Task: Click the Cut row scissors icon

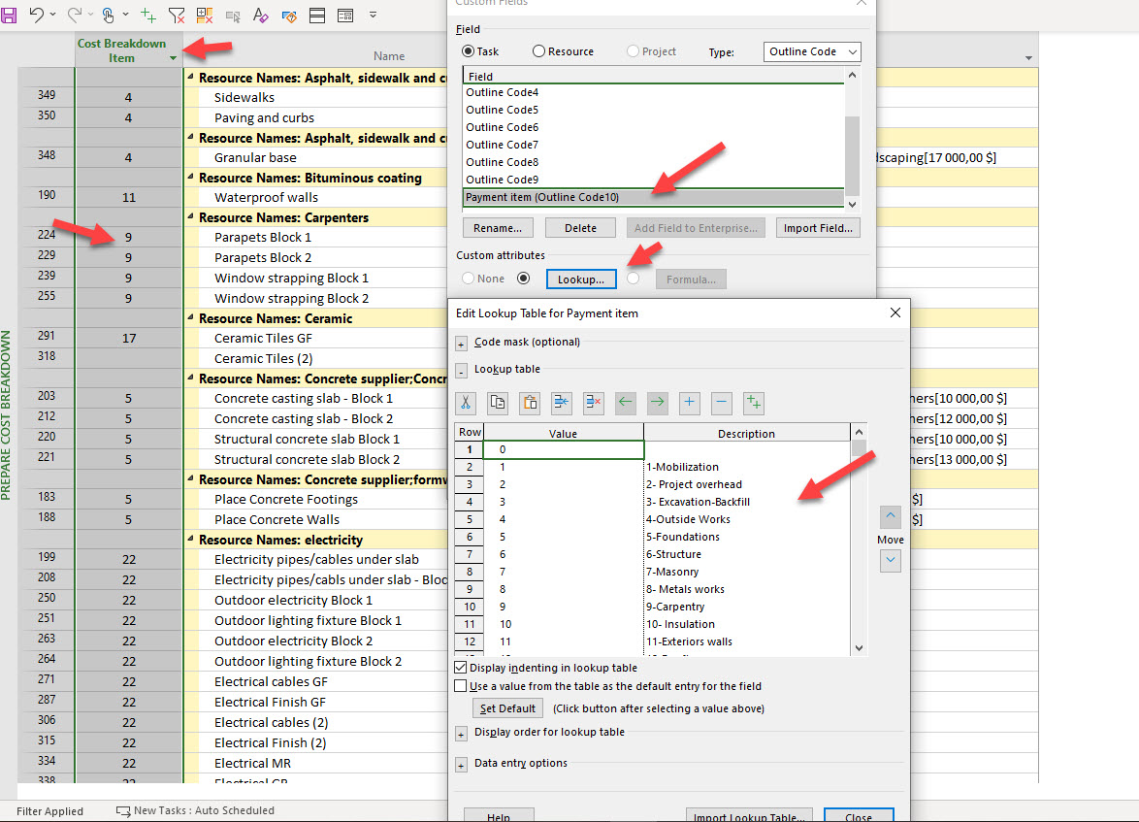Action: tap(467, 403)
